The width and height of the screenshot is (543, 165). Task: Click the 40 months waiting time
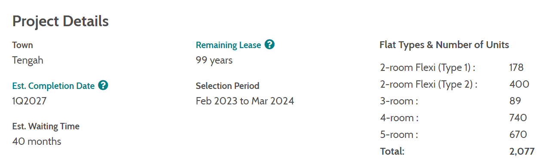[37, 141]
